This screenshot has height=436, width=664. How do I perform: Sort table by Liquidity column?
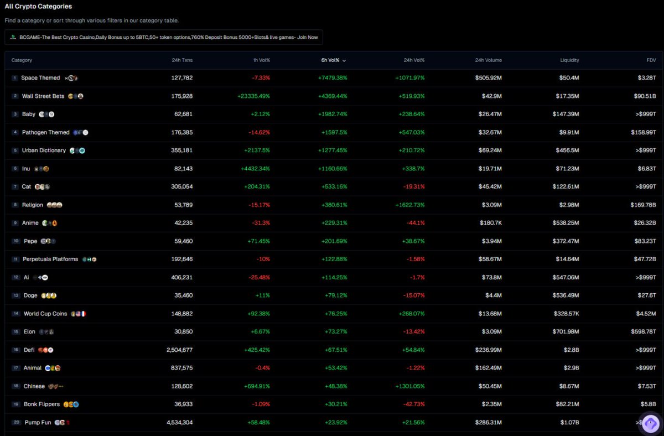coord(569,60)
